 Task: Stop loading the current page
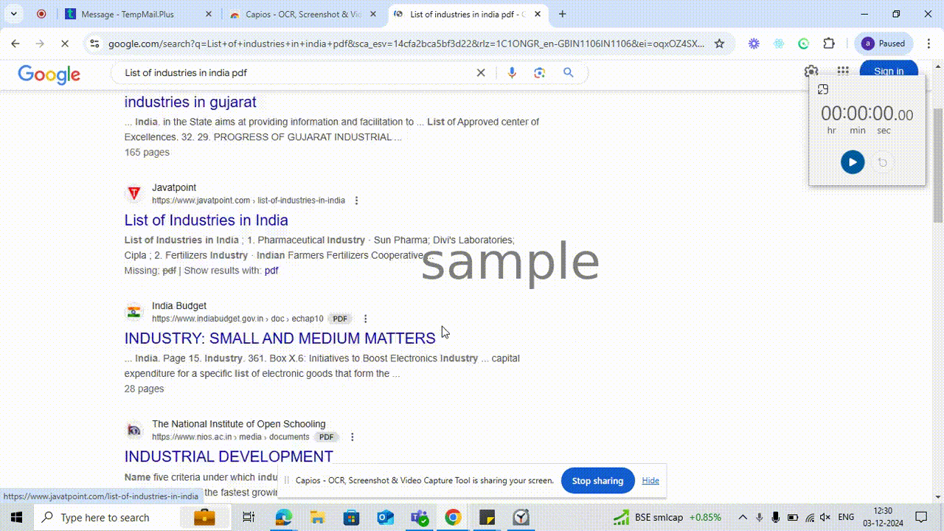pyautogui.click(x=65, y=44)
